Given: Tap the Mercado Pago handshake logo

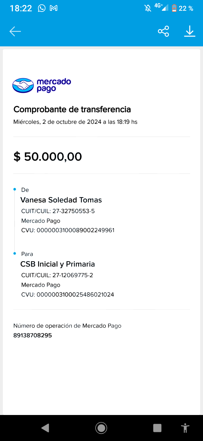Looking at the screenshot, I should point(23,85).
